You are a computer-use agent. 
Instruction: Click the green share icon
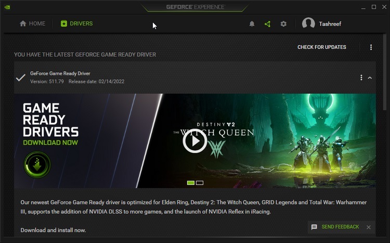(x=268, y=24)
